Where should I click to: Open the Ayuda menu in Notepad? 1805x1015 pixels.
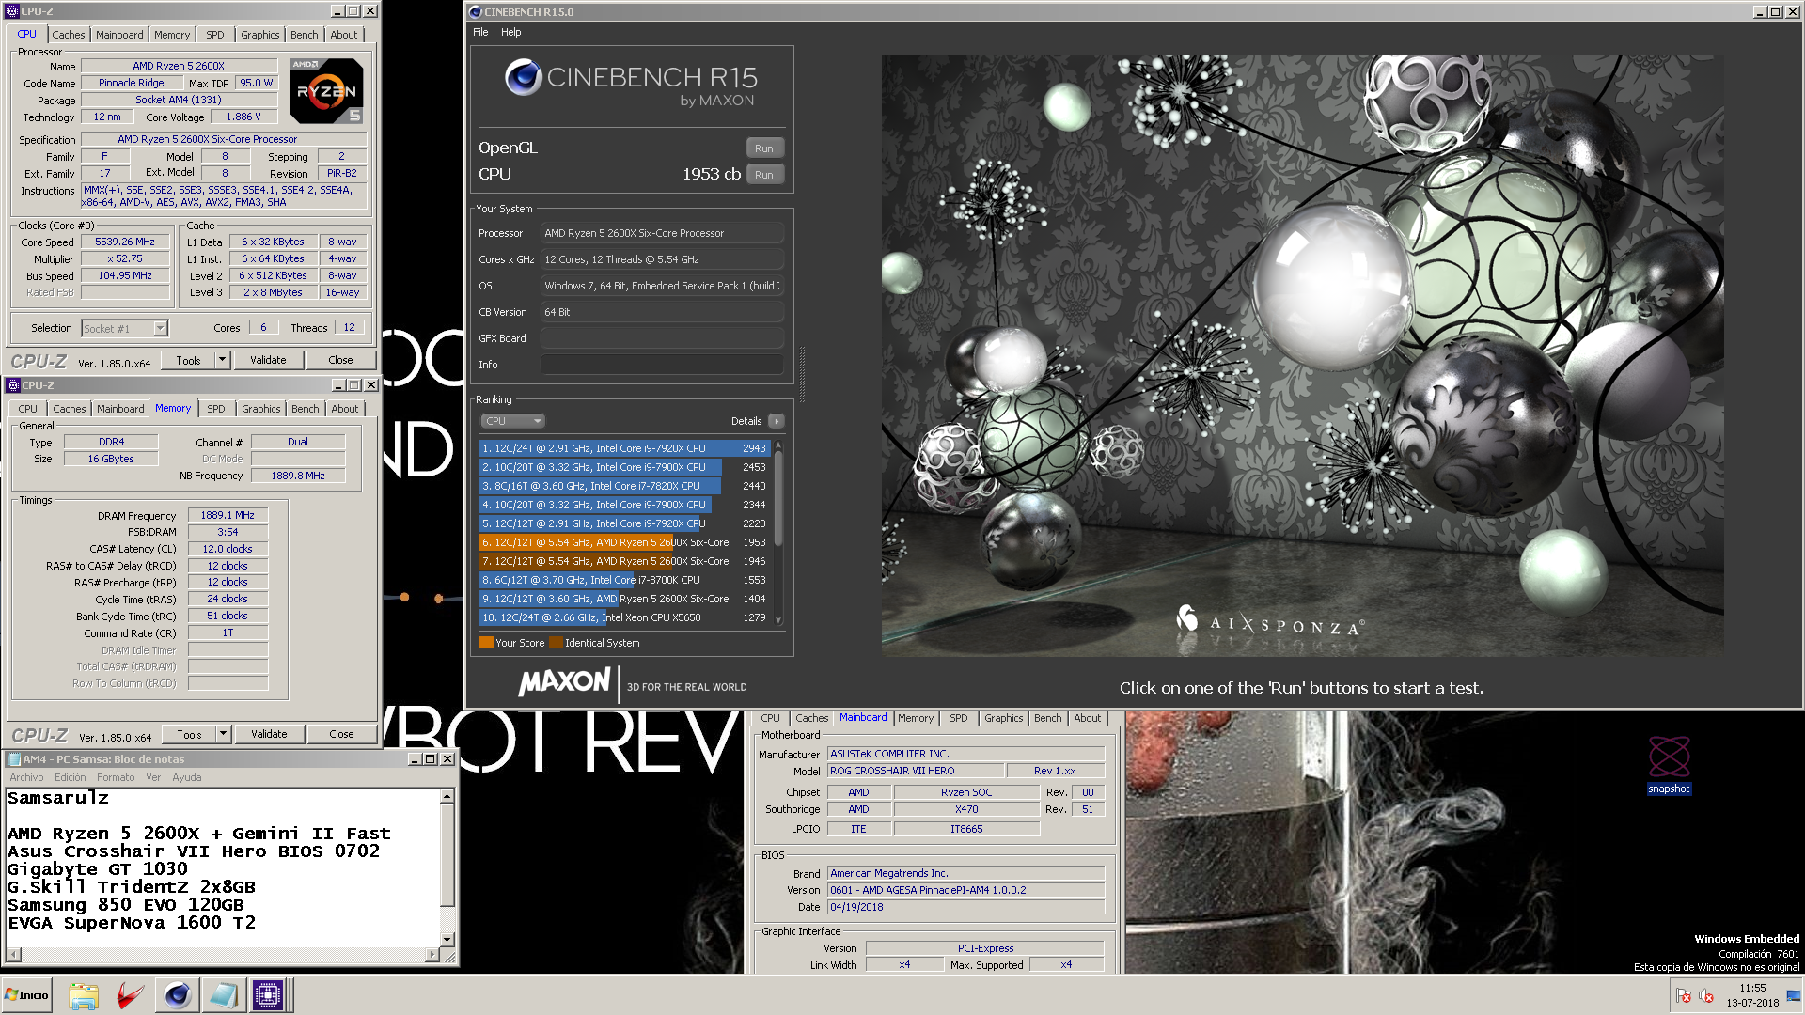pyautogui.click(x=186, y=777)
